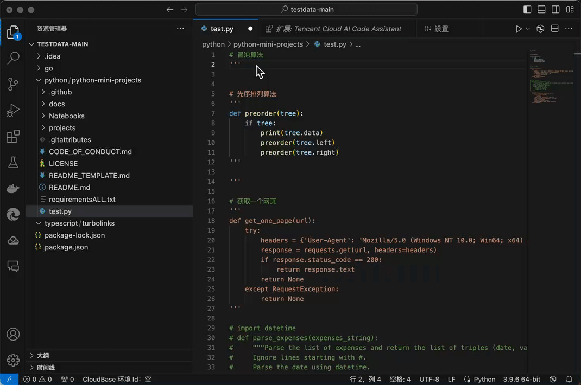Open the Docker view
This screenshot has height=385, width=581.
click(13, 188)
